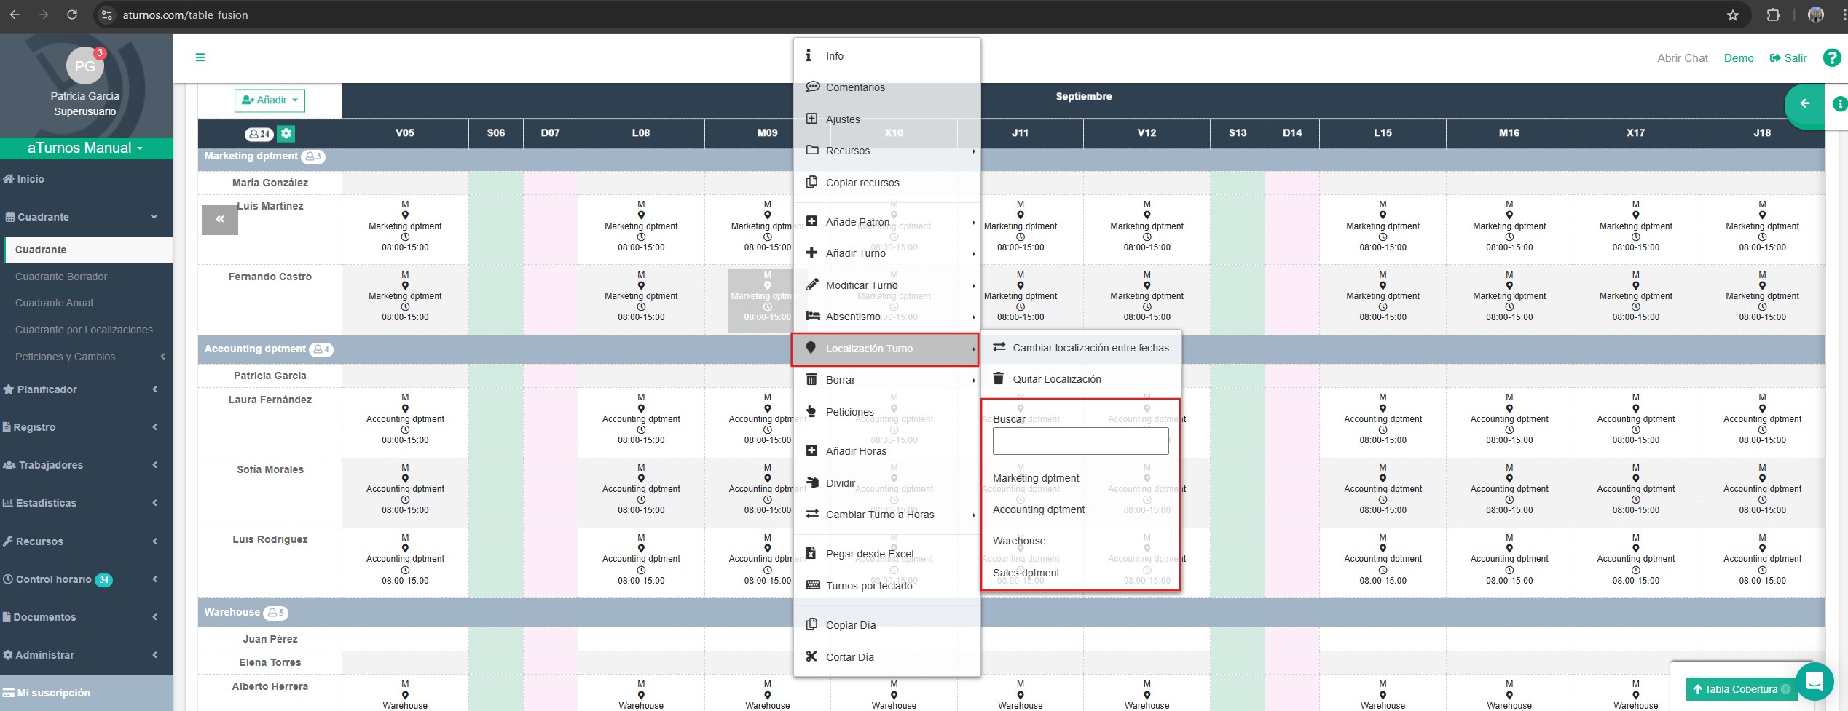The height and width of the screenshot is (711, 1848).
Task: Select Quitar Localización from submenu
Action: [x=1056, y=379]
